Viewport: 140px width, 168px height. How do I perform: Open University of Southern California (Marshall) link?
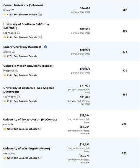pyautogui.click(x=26, y=26)
